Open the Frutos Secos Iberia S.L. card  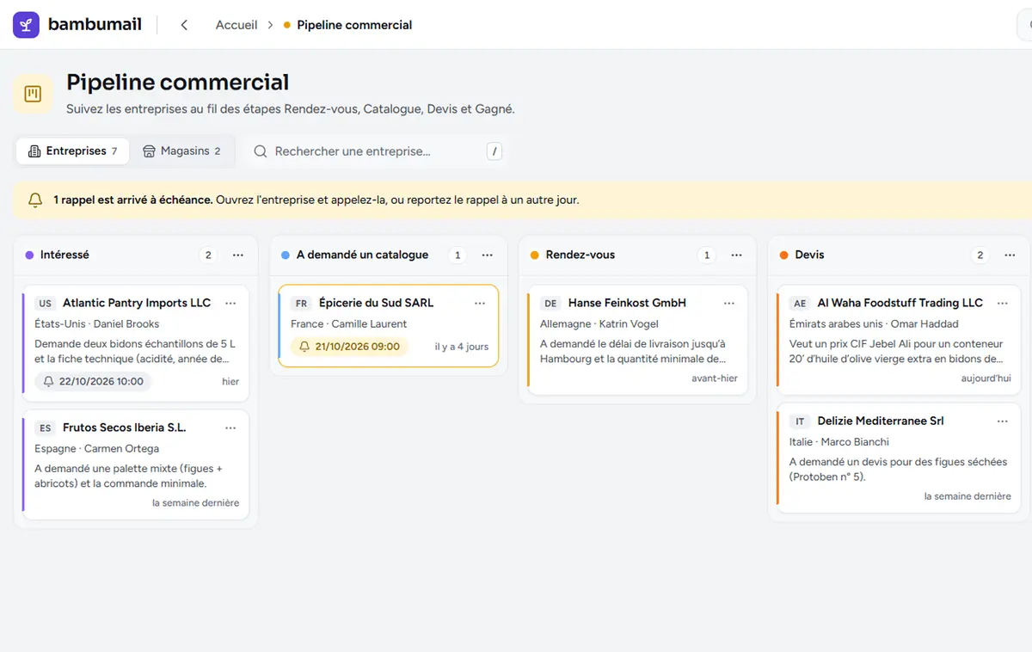click(x=136, y=464)
